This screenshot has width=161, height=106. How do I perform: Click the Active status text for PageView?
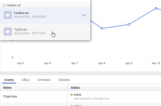coord(78,95)
